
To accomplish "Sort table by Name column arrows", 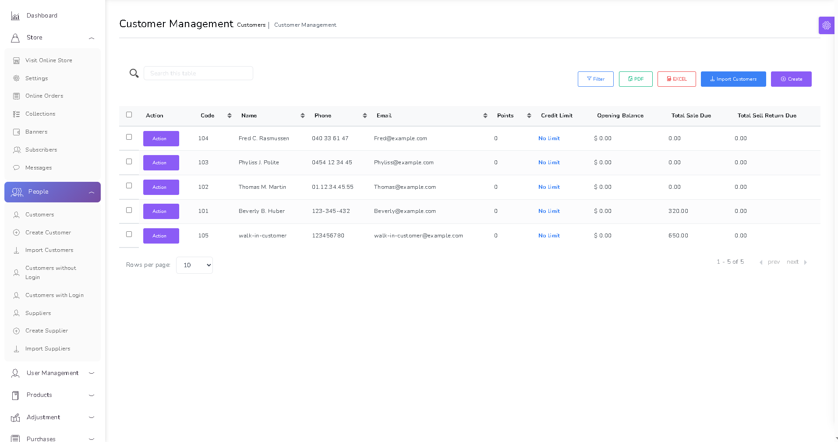I will coord(302,116).
